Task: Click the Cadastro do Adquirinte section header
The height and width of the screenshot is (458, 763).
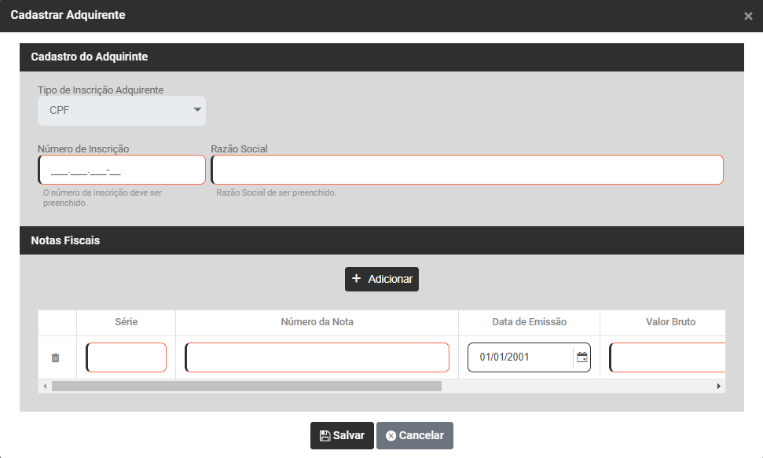Action: (382, 57)
